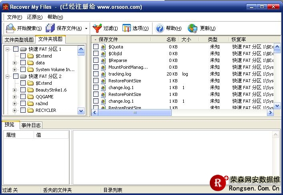Click the BeautyStrike1.6 folder icon
This screenshot has height=195, width=283.
pos(30,90)
